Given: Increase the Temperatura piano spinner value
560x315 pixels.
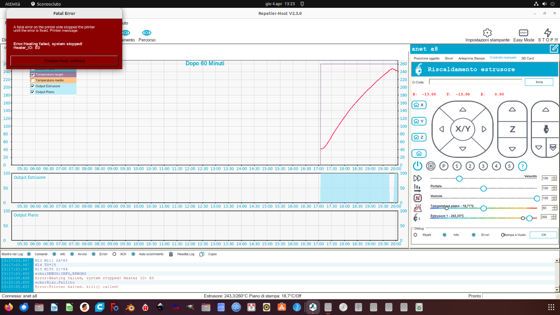Looking at the screenshot, I should [x=554, y=206].
